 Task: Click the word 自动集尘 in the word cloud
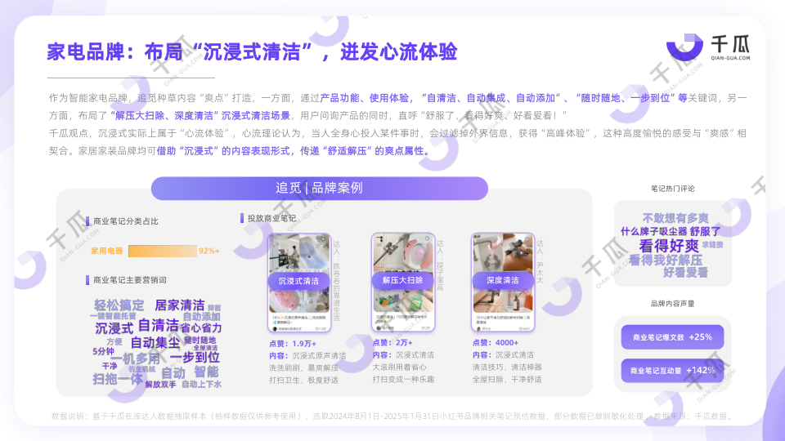click(155, 343)
